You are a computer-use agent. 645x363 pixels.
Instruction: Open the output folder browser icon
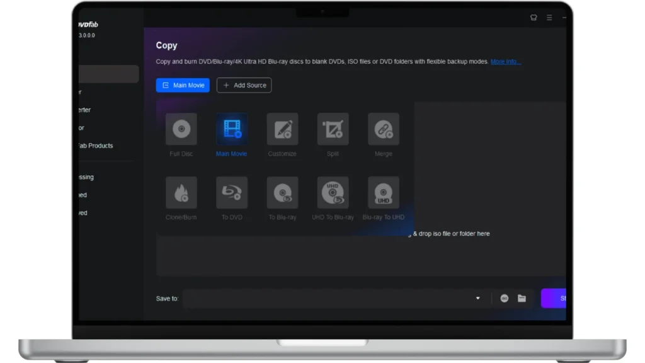pyautogui.click(x=522, y=299)
